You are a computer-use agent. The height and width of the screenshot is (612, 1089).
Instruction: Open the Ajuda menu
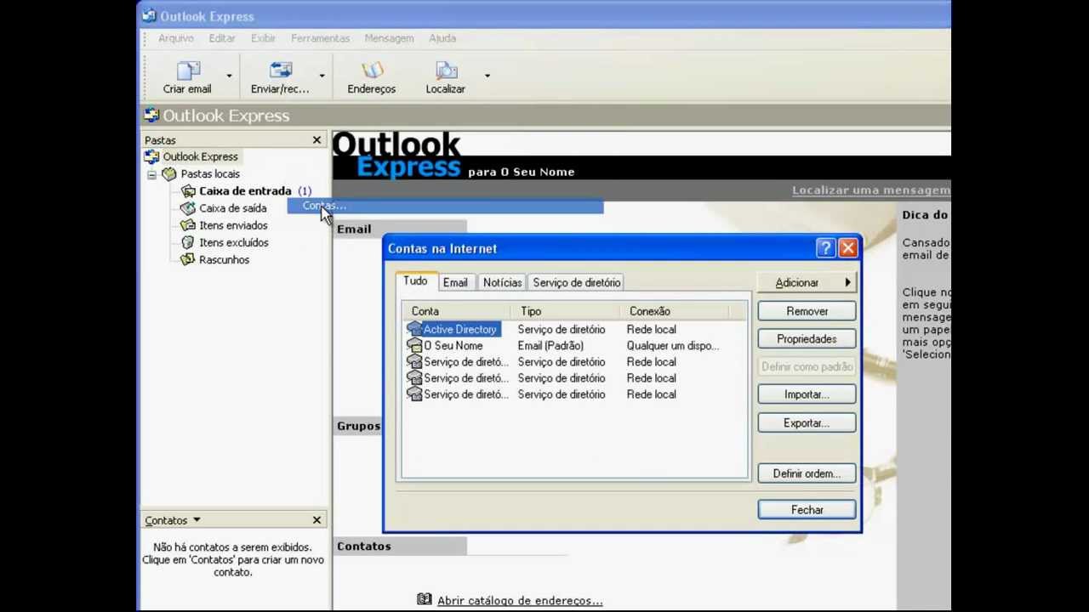click(442, 38)
